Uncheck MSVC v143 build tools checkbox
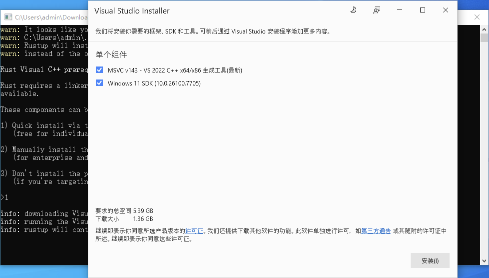 tap(99, 70)
